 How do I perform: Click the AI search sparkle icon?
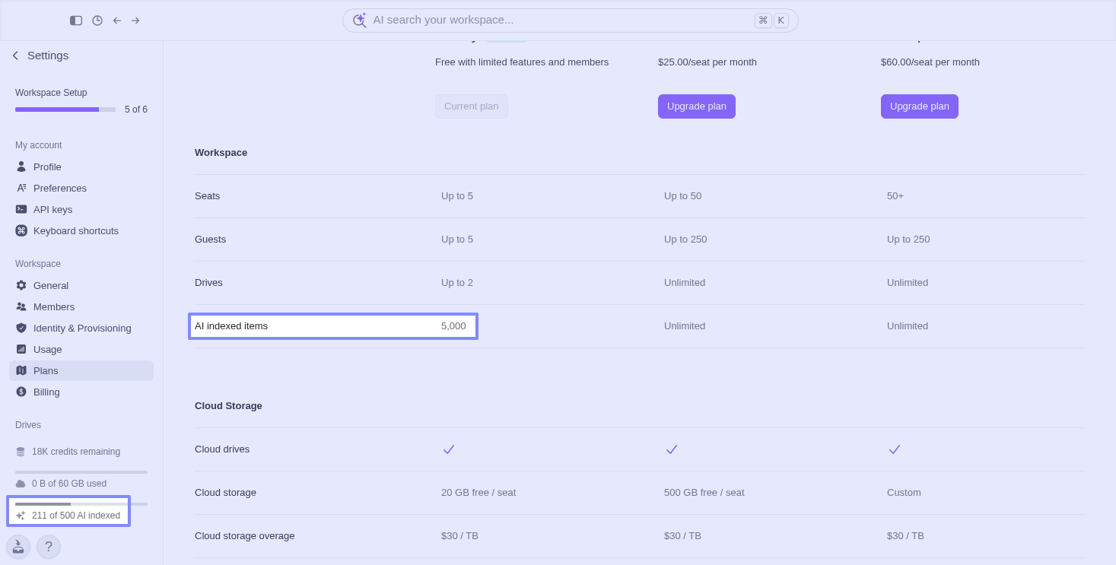tap(360, 20)
